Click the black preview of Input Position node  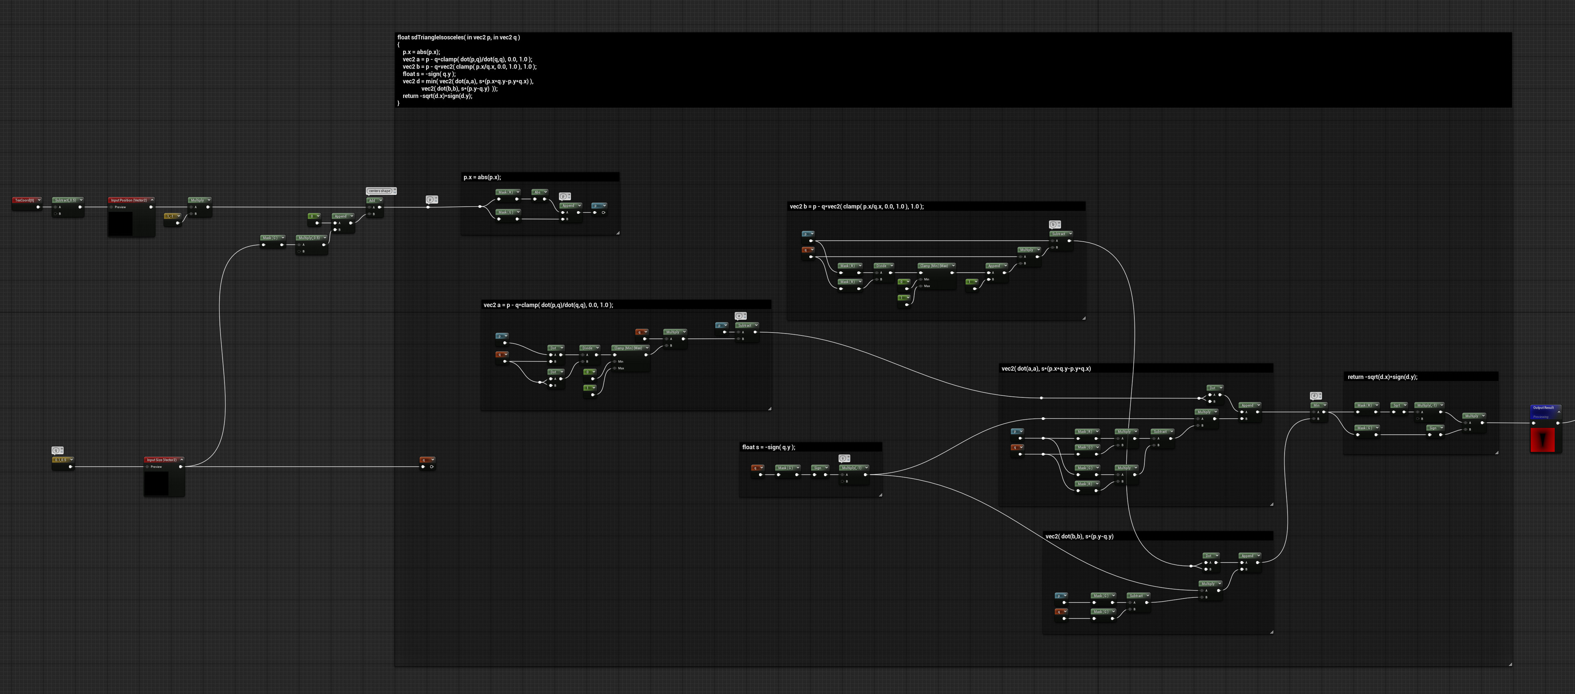coord(121,223)
